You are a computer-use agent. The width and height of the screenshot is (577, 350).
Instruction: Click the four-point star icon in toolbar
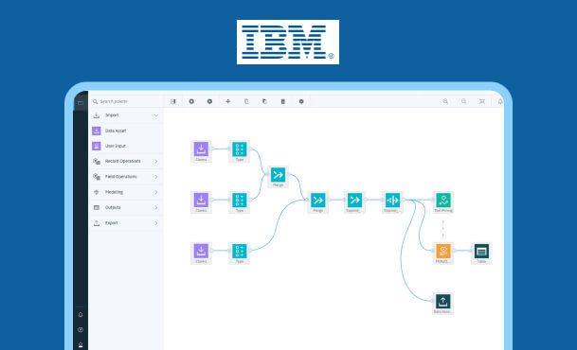coord(228,101)
